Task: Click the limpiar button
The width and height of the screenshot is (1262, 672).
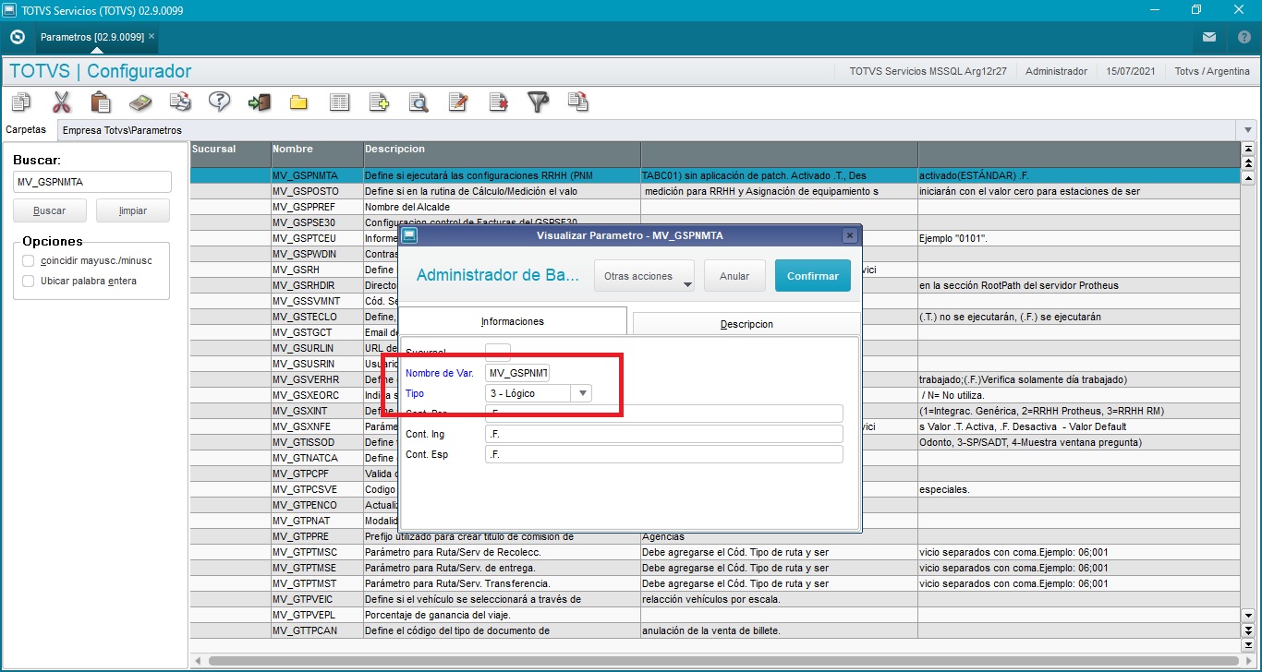Action: click(x=133, y=210)
